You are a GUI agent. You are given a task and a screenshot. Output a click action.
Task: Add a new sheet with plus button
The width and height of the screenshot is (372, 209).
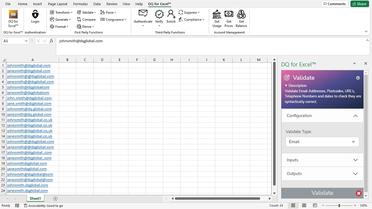(x=55, y=198)
